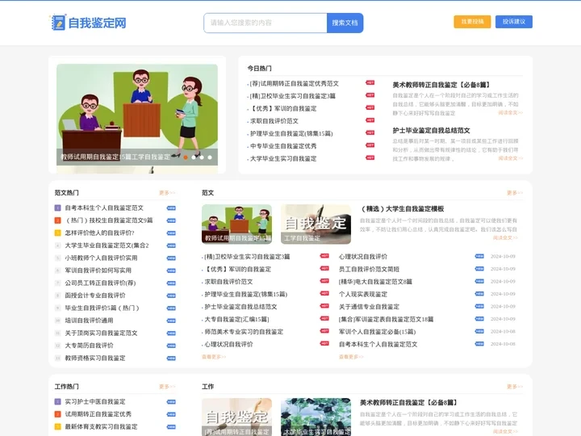581x436 pixels.
Task: Click the 自我鉴定网 site logo
Action: [x=88, y=23]
